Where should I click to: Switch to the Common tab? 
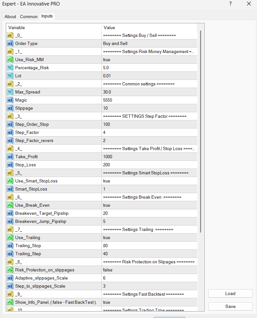[x=29, y=16]
